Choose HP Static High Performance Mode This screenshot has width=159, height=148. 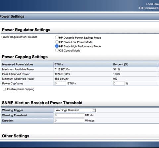point(57,46)
